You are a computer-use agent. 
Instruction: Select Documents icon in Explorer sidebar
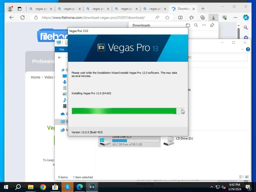click(x=65, y=88)
